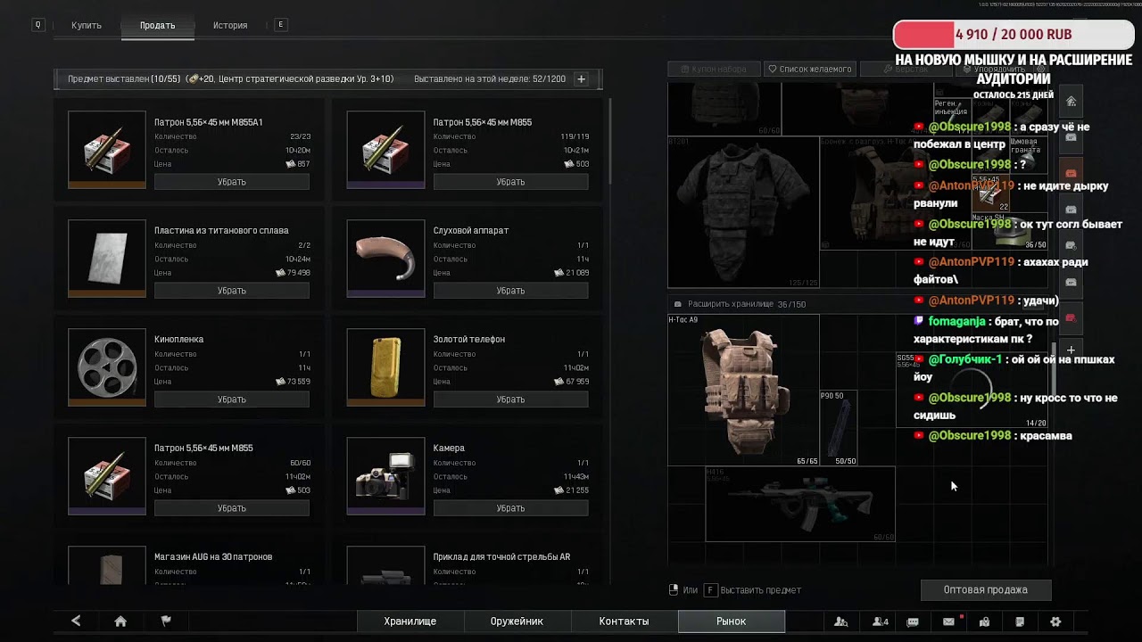Click the warehouse home icon in right sidebar
Viewport: 1142px width, 642px height.
[x=1072, y=101]
